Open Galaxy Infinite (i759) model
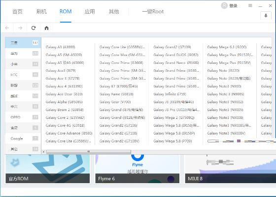 [x=170, y=94]
